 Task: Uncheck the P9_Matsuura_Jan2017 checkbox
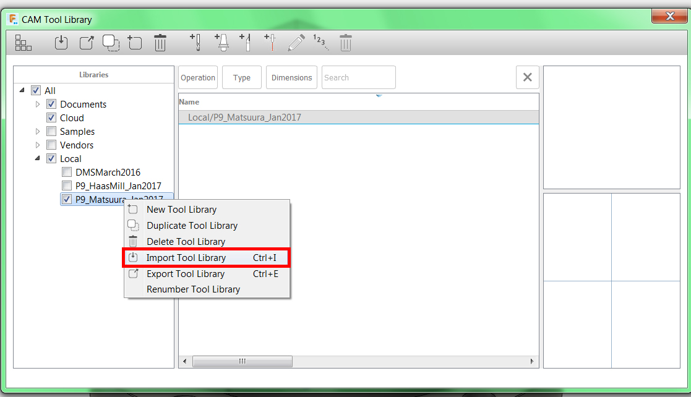coord(67,199)
